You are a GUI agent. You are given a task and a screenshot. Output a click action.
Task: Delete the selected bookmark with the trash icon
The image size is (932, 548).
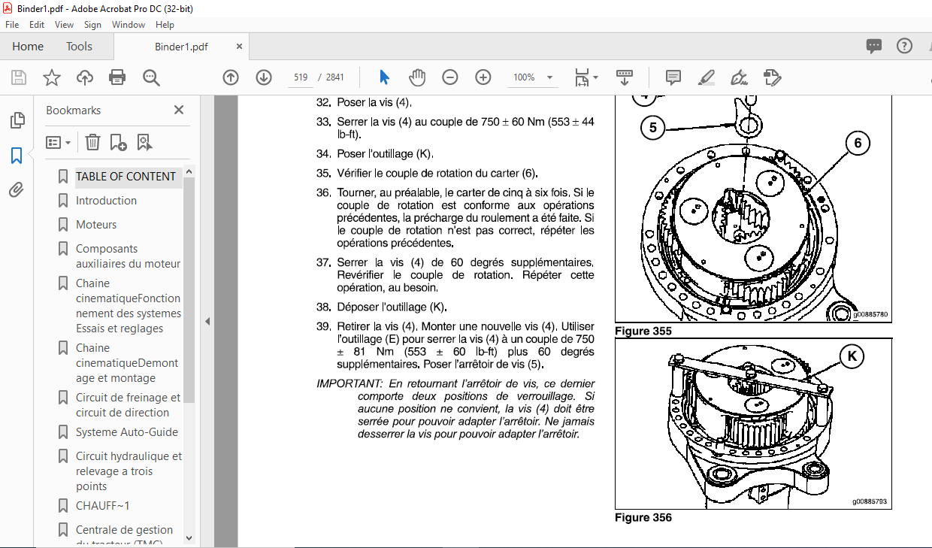coord(92,142)
